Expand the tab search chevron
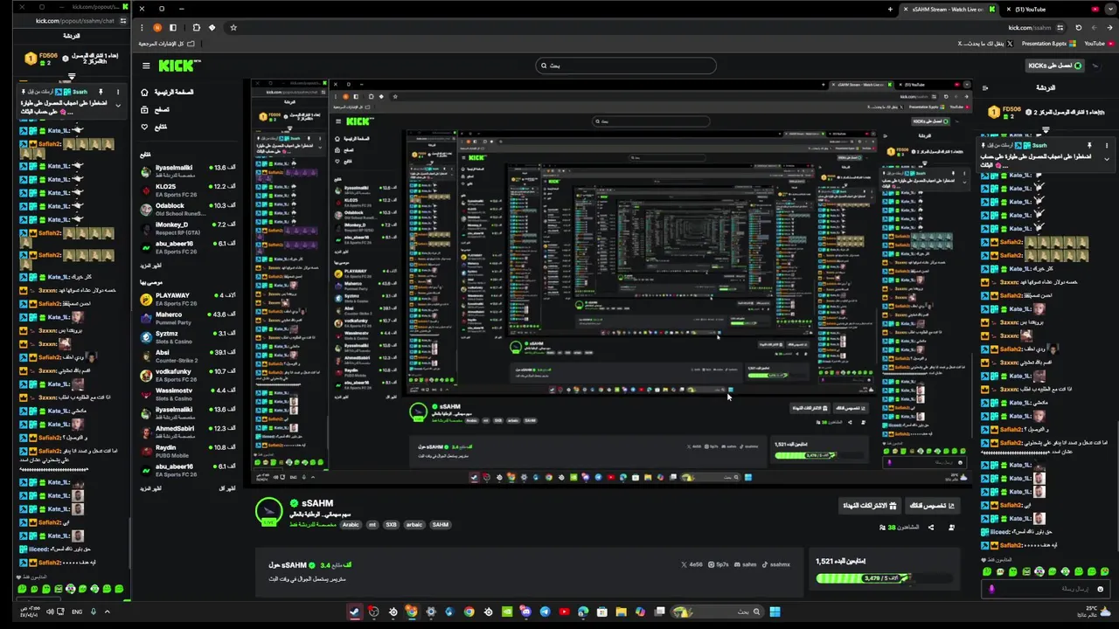Screen dimensions: 1119x629 [1109, 9]
